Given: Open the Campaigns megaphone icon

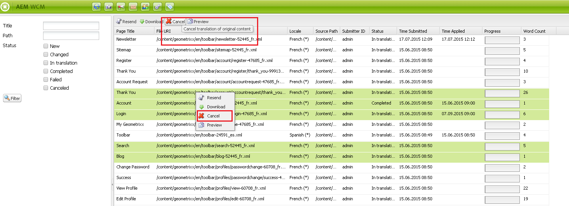Looking at the screenshot, I should 121,6.
